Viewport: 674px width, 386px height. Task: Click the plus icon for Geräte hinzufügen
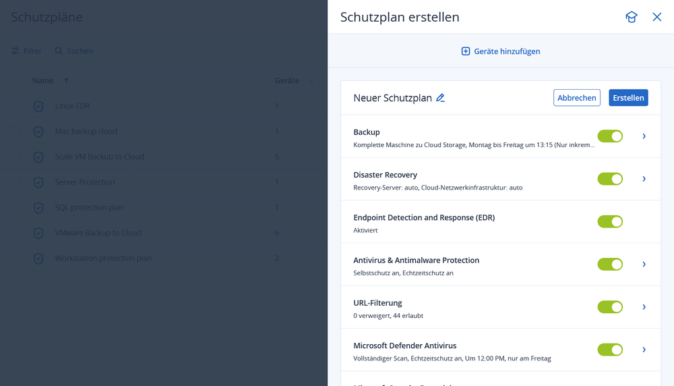click(x=466, y=51)
